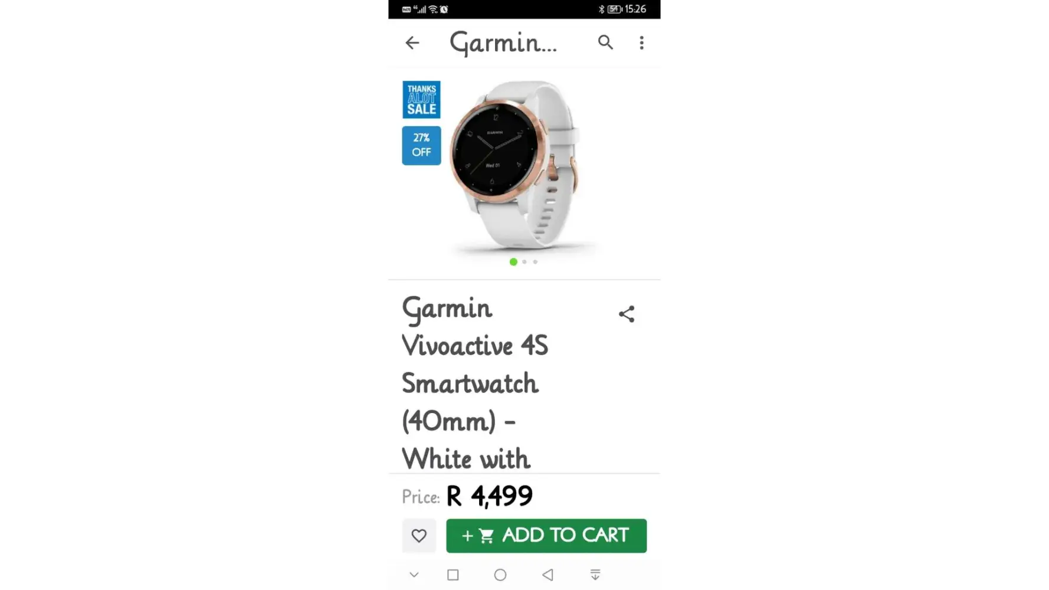This screenshot has width=1049, height=590.
Task: Select the first green carousel dot
Action: (513, 262)
